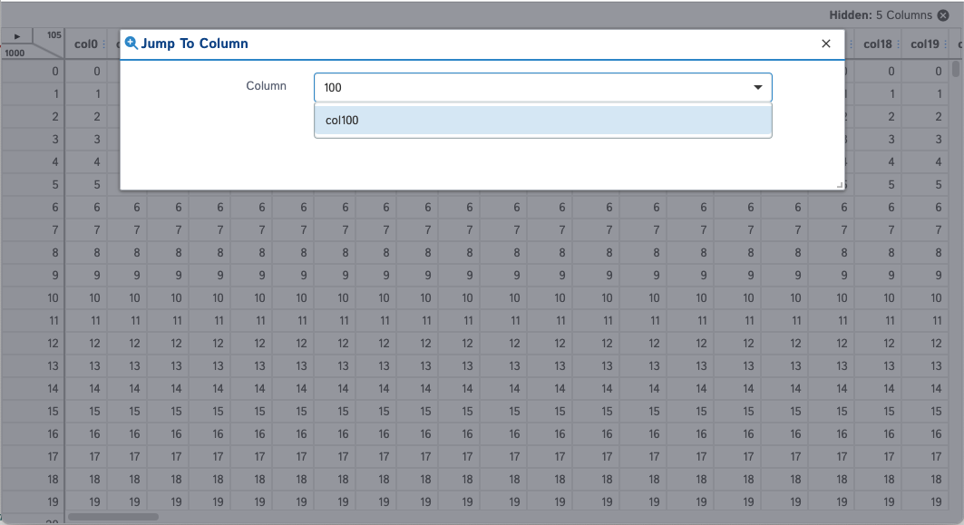Click the Column field label
This screenshot has height=525, width=964.
[267, 86]
